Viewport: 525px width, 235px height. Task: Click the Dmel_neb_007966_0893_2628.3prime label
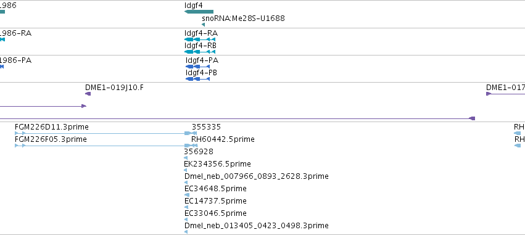point(257,176)
